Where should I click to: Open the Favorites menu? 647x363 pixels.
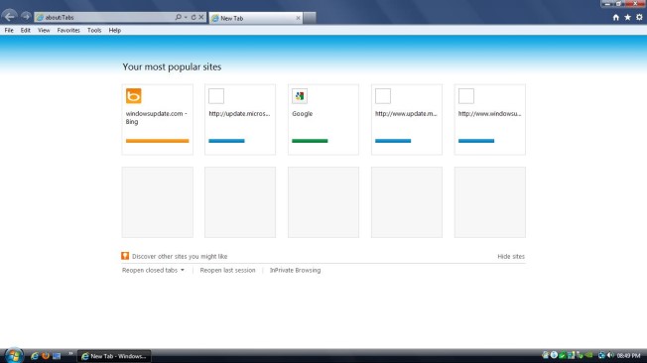(x=68, y=30)
